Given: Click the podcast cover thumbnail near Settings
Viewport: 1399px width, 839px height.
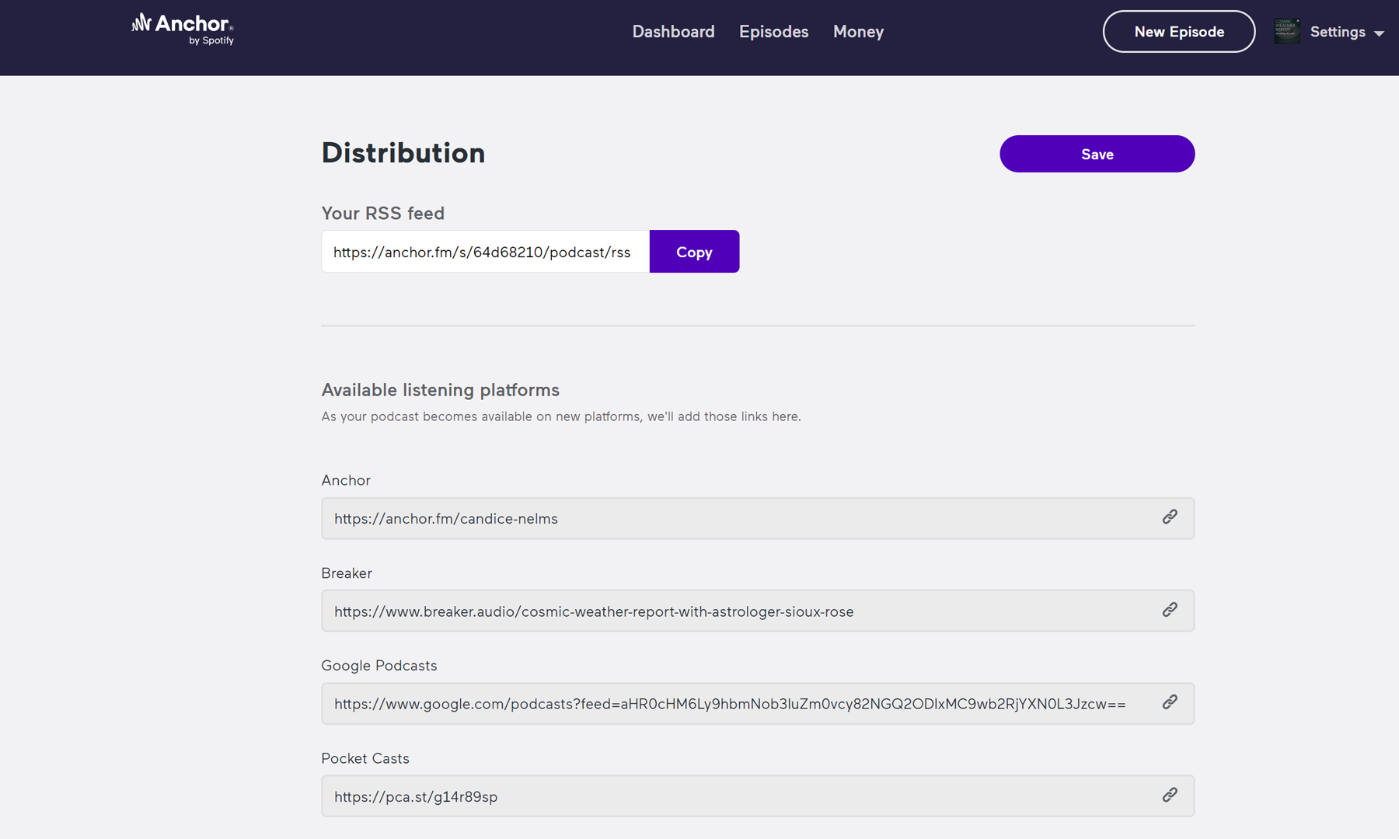Looking at the screenshot, I should pyautogui.click(x=1287, y=32).
